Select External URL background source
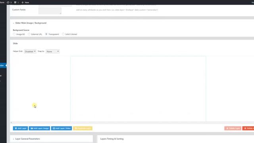The image size is (254, 143). 29,34
